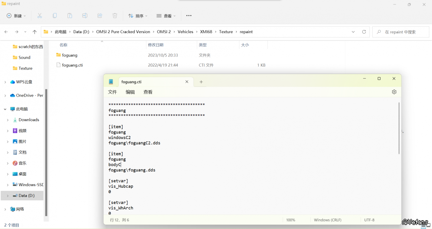
Task: Select the foguang folder in file list
Action: click(x=69, y=55)
